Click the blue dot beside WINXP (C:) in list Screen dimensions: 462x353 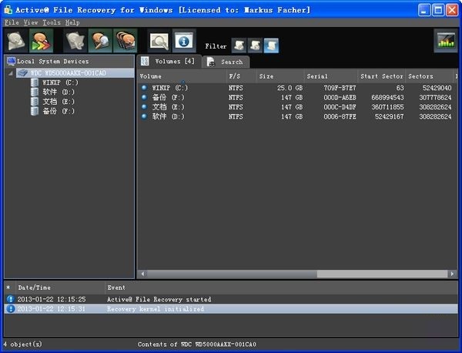144,88
